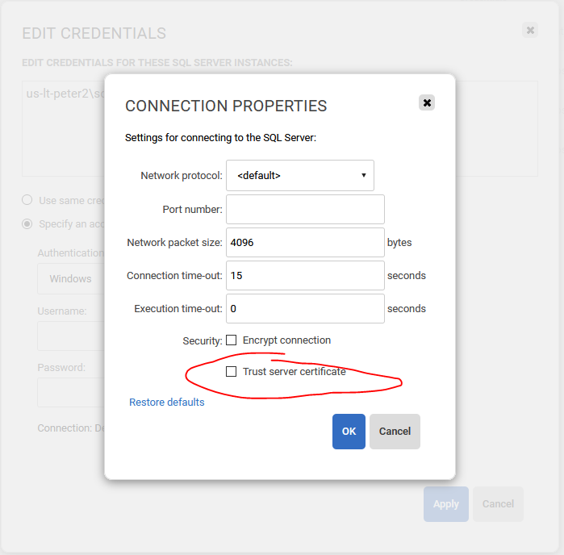
Task: Select the us-lt-peter2 instance entry
Action: click(65, 94)
